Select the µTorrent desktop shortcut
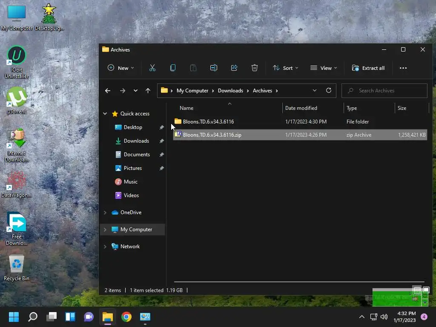This screenshot has height=327, width=436. (17, 100)
